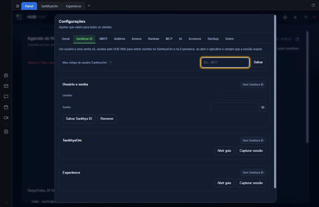
Task: Open the video camera icon in the sidebar
Action: (6, 118)
